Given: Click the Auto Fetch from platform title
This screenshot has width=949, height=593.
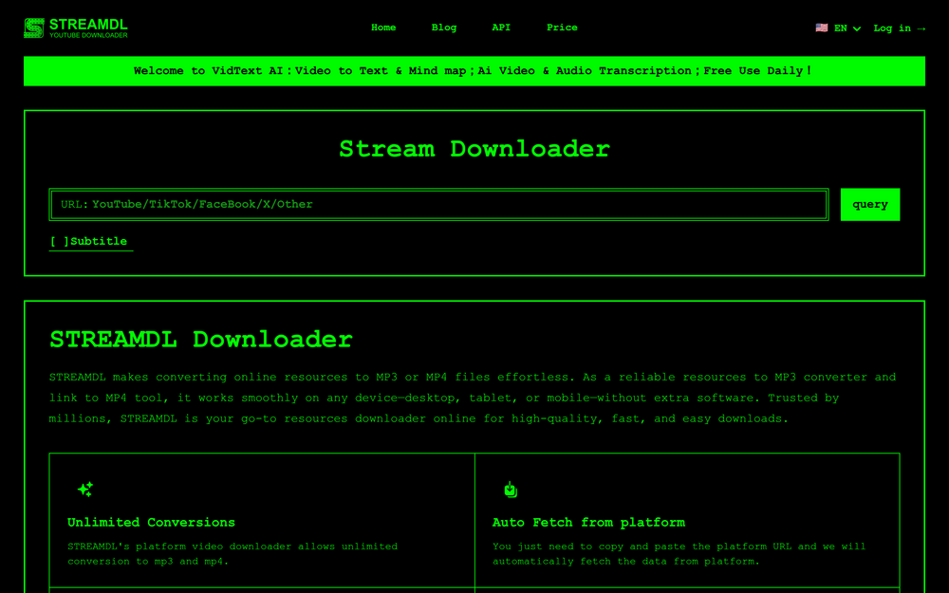Looking at the screenshot, I should (589, 522).
